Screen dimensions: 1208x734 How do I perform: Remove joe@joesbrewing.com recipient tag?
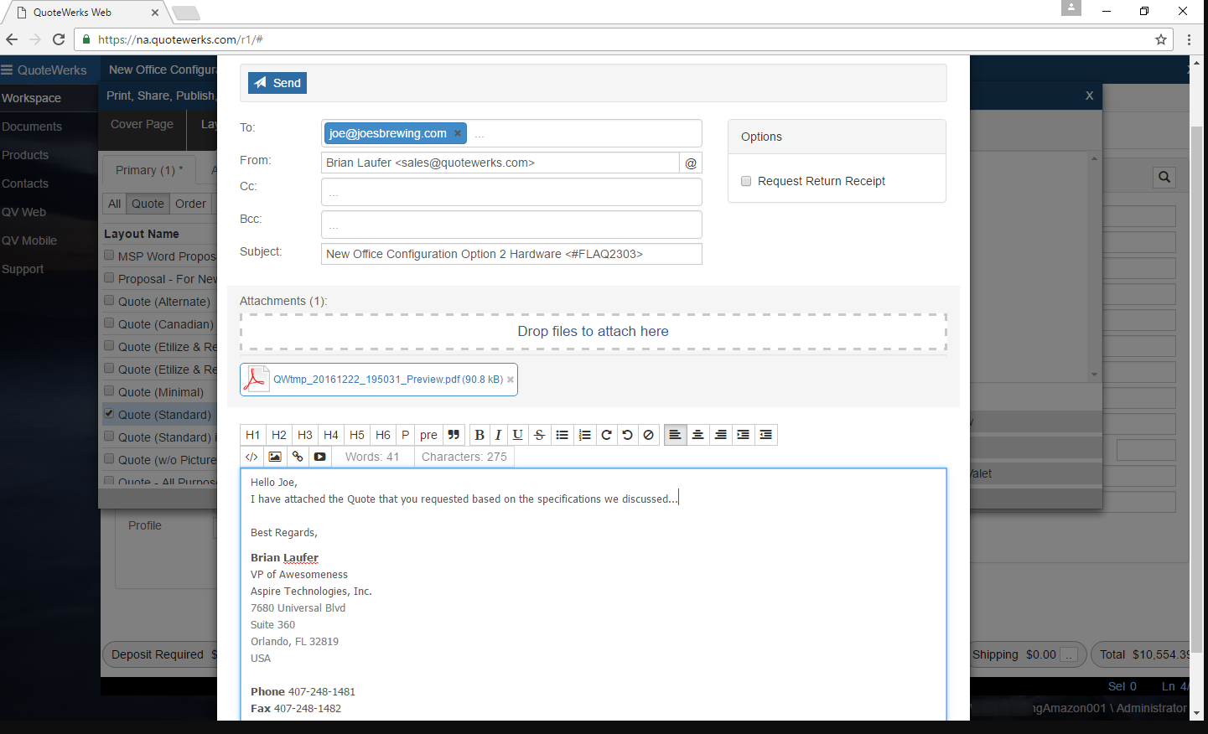pos(458,133)
